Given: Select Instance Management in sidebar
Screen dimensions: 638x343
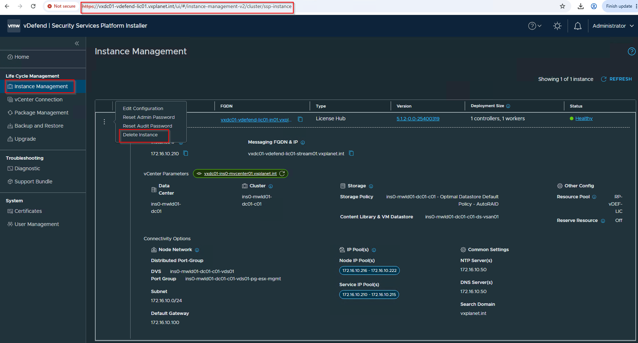Looking at the screenshot, I should (x=38, y=86).
